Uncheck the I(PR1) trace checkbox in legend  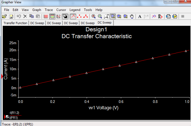[7, 117]
